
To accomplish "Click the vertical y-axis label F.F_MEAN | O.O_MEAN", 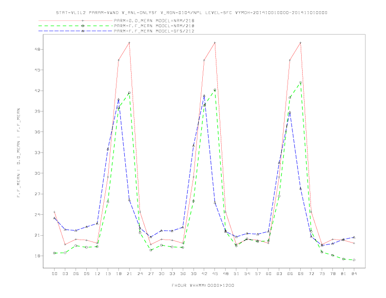I will coord(19,153).
